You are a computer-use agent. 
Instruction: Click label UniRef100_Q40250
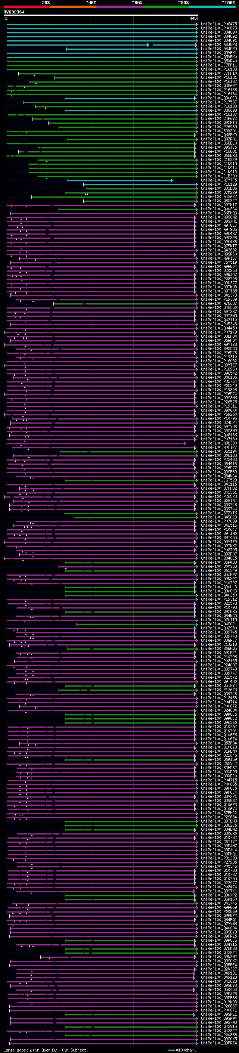[218, 595]
